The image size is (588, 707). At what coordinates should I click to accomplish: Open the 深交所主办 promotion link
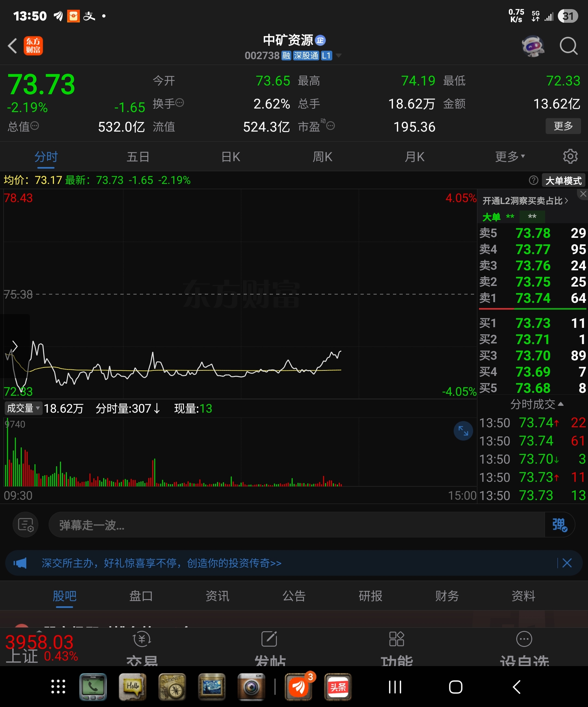click(161, 563)
